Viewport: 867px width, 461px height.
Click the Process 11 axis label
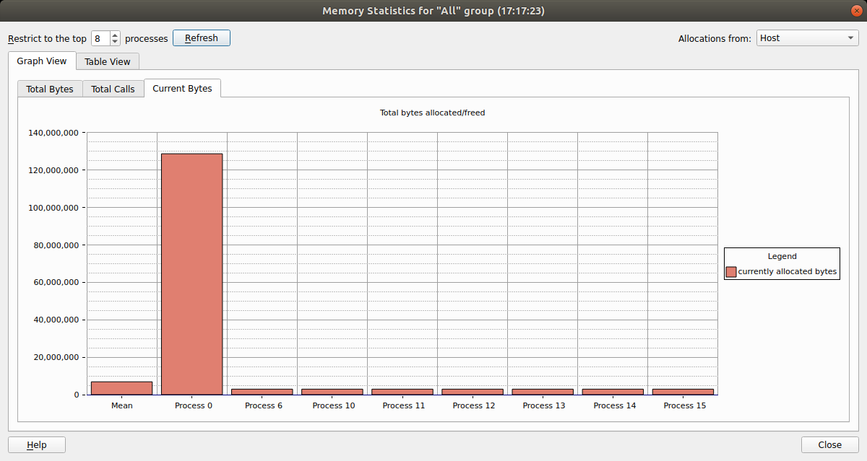403,405
